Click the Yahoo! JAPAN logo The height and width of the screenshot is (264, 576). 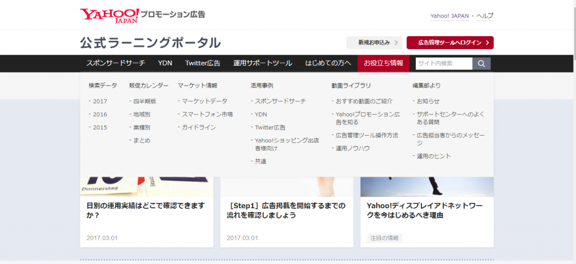tap(110, 15)
